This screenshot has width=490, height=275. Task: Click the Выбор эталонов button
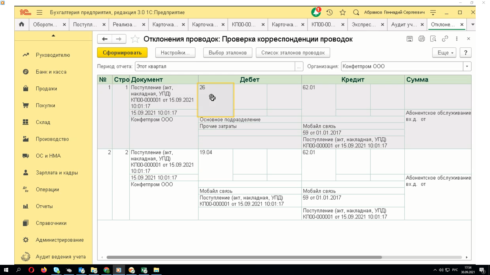tap(227, 53)
